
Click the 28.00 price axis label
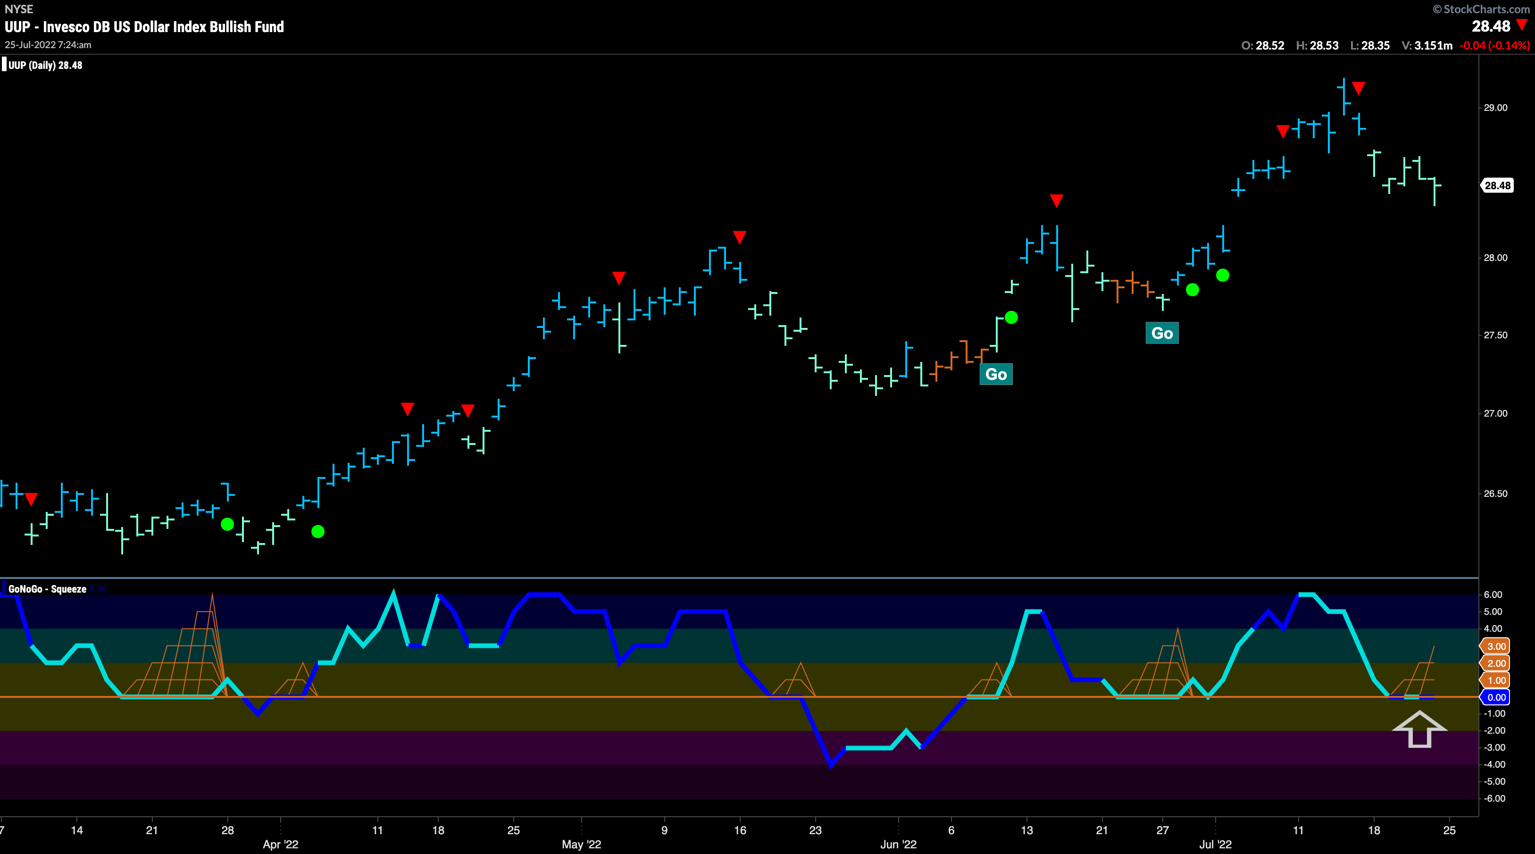coord(1495,258)
